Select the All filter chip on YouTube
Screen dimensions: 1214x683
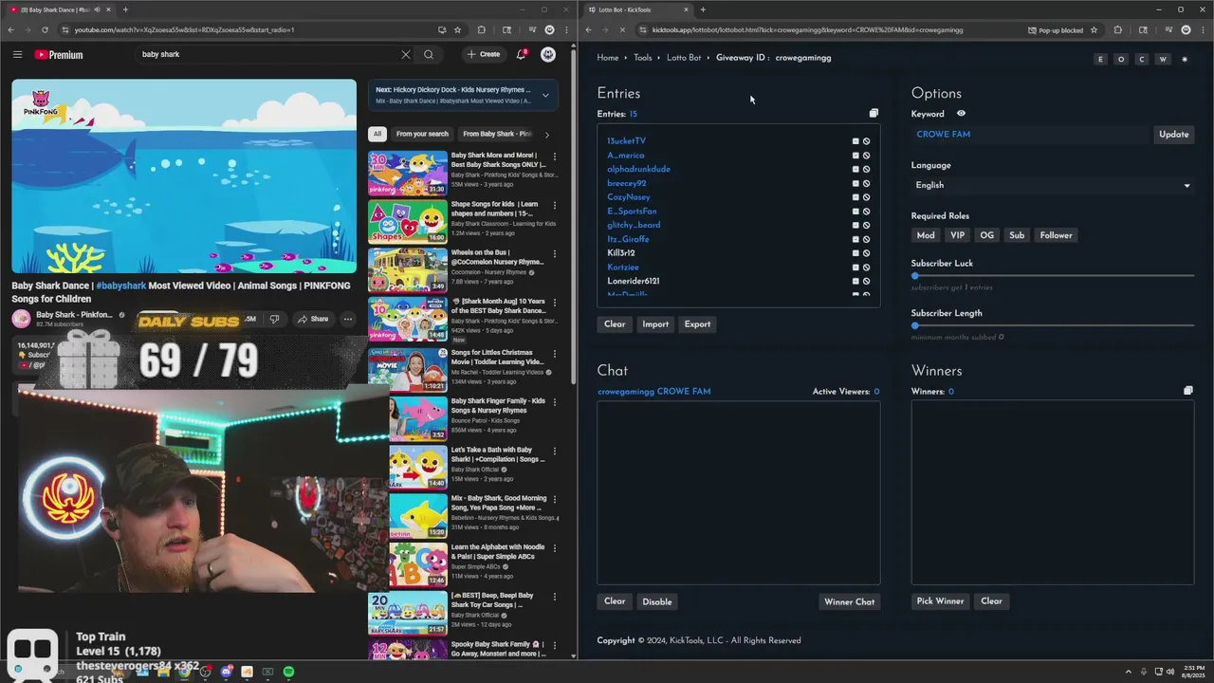pos(377,134)
